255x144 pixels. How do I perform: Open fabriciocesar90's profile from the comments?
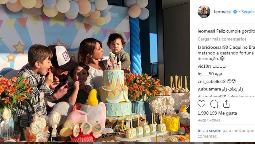click(x=213, y=47)
